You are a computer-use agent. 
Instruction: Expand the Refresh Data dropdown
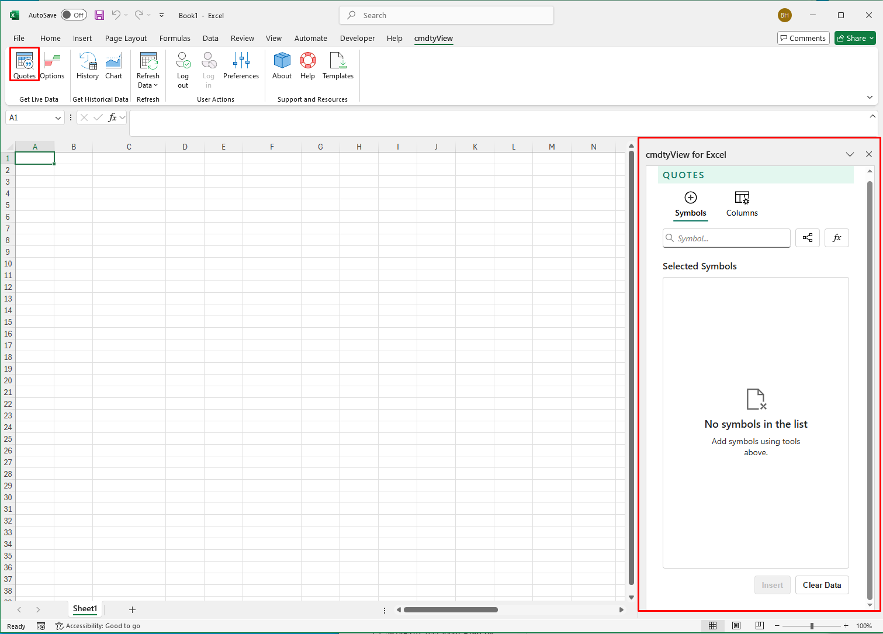[x=148, y=85]
